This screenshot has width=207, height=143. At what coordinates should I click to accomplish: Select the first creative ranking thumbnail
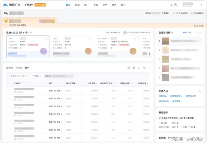coord(166,41)
